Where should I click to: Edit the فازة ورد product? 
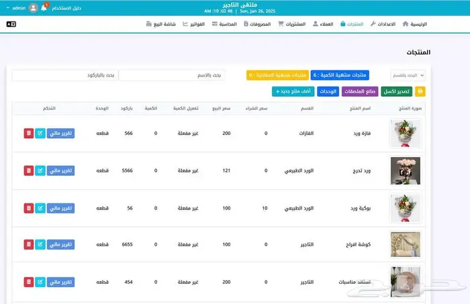tap(39, 134)
